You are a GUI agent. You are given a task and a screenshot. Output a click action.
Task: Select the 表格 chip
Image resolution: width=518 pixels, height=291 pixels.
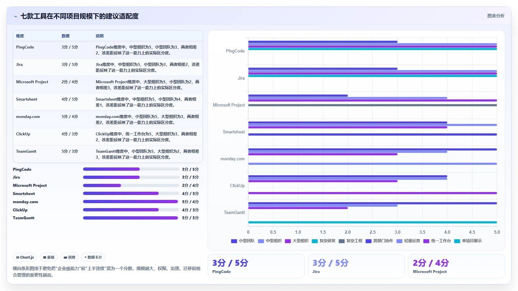click(x=49, y=257)
